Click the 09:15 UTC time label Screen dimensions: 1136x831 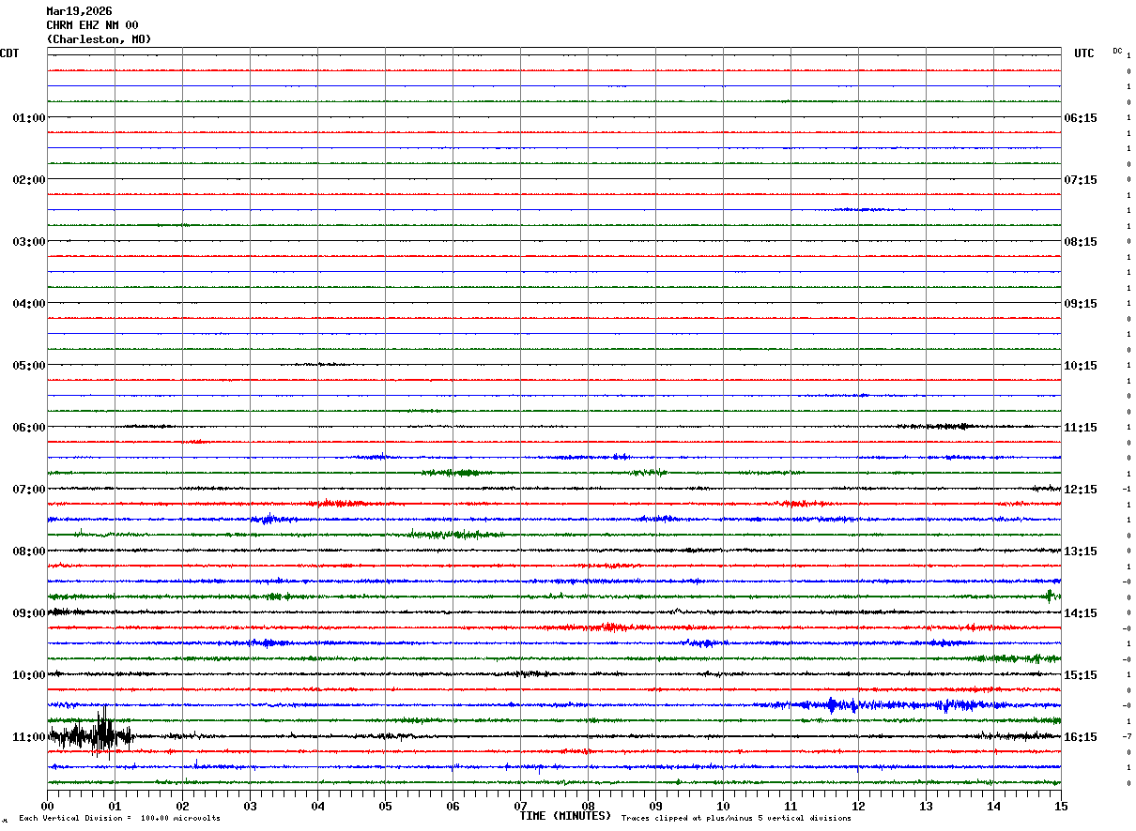click(x=1081, y=304)
